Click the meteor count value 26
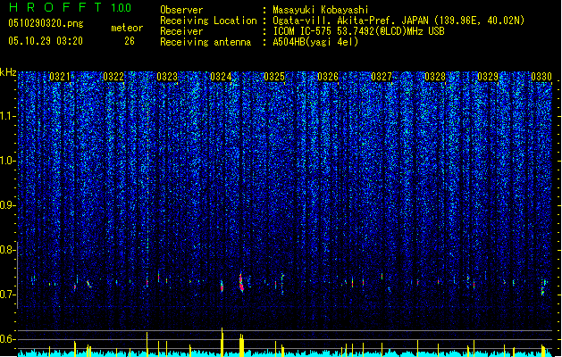Image resolution: width=562 pixels, height=357 pixels. pos(130,41)
